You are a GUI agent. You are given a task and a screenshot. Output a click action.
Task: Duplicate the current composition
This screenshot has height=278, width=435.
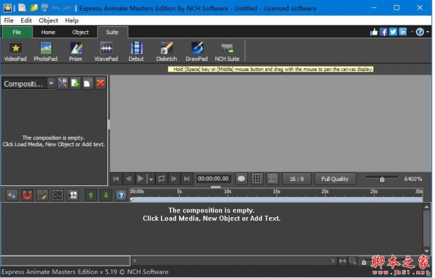pos(88,83)
